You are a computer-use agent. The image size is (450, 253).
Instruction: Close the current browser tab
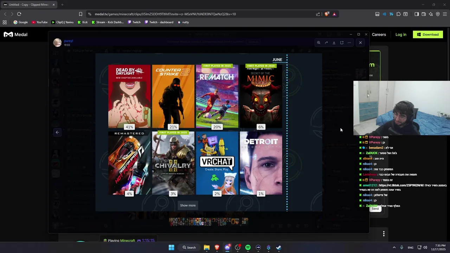54,5
